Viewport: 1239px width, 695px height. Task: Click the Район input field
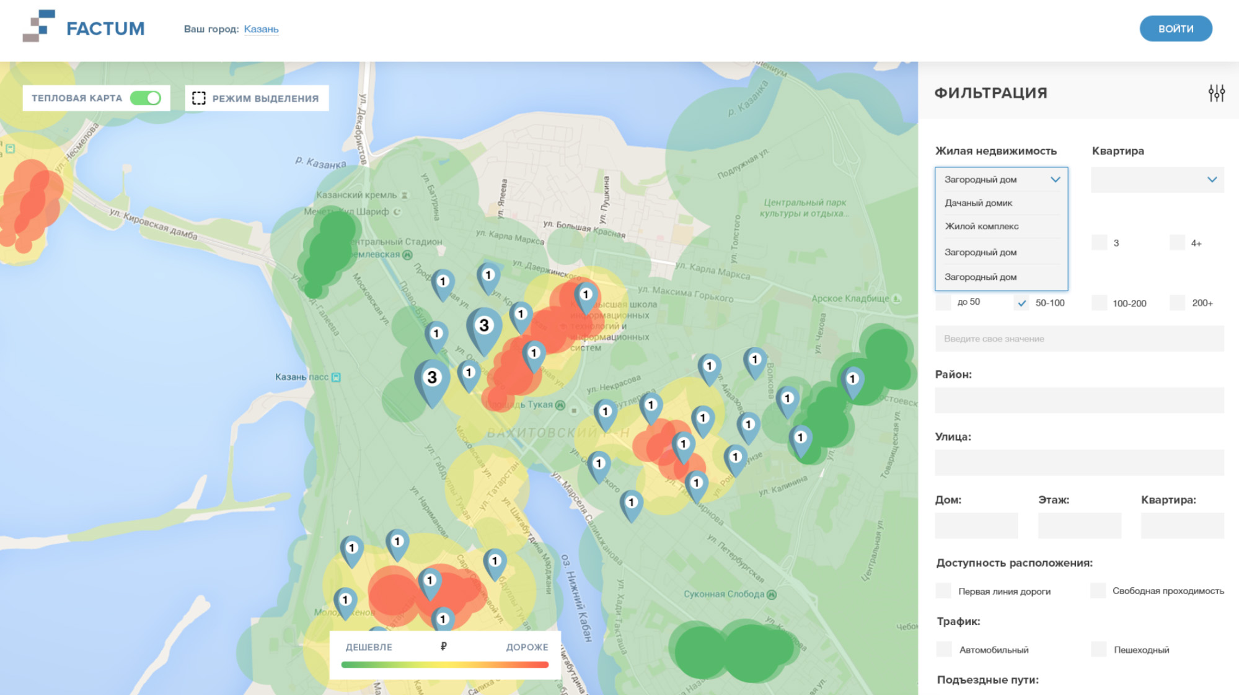(1079, 400)
